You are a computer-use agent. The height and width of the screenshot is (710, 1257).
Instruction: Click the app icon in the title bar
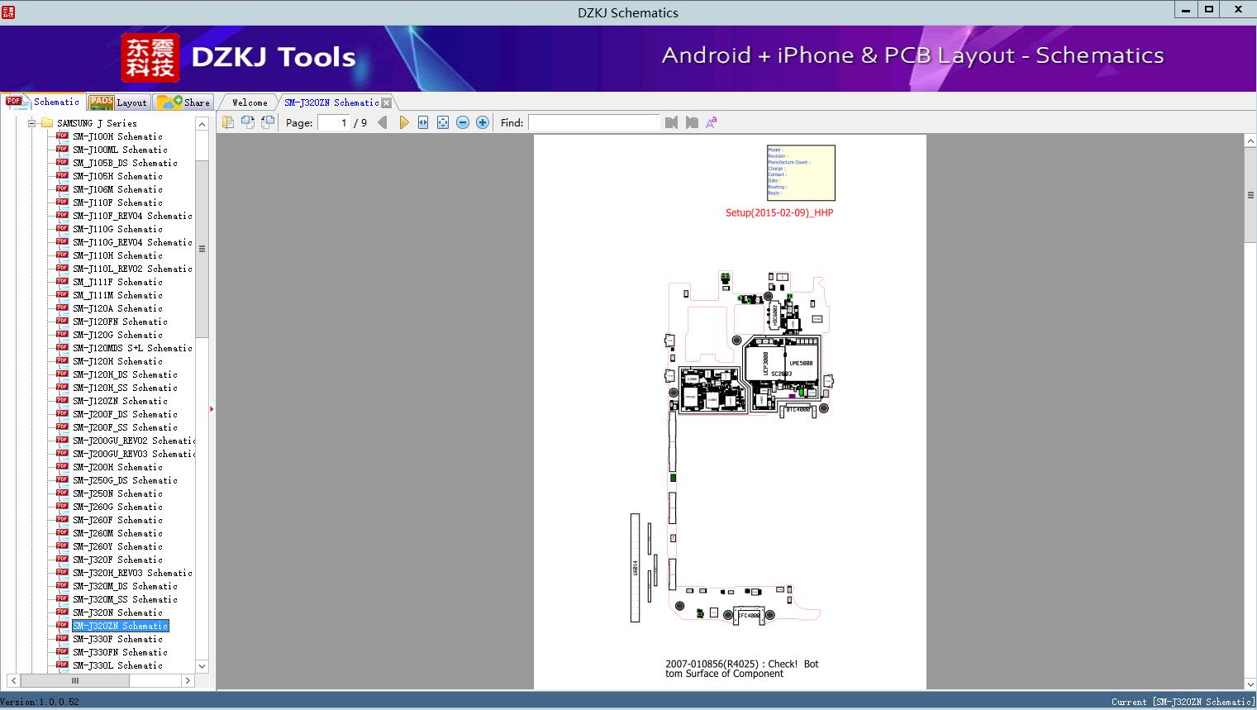click(8, 12)
